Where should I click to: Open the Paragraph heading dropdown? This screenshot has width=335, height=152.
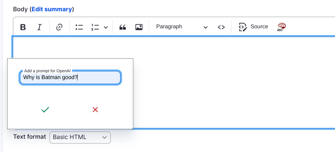click(x=182, y=27)
